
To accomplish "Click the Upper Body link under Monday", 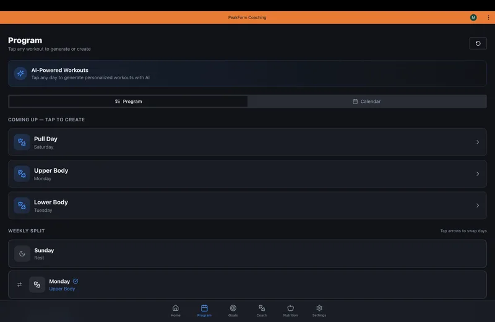I will (x=62, y=289).
